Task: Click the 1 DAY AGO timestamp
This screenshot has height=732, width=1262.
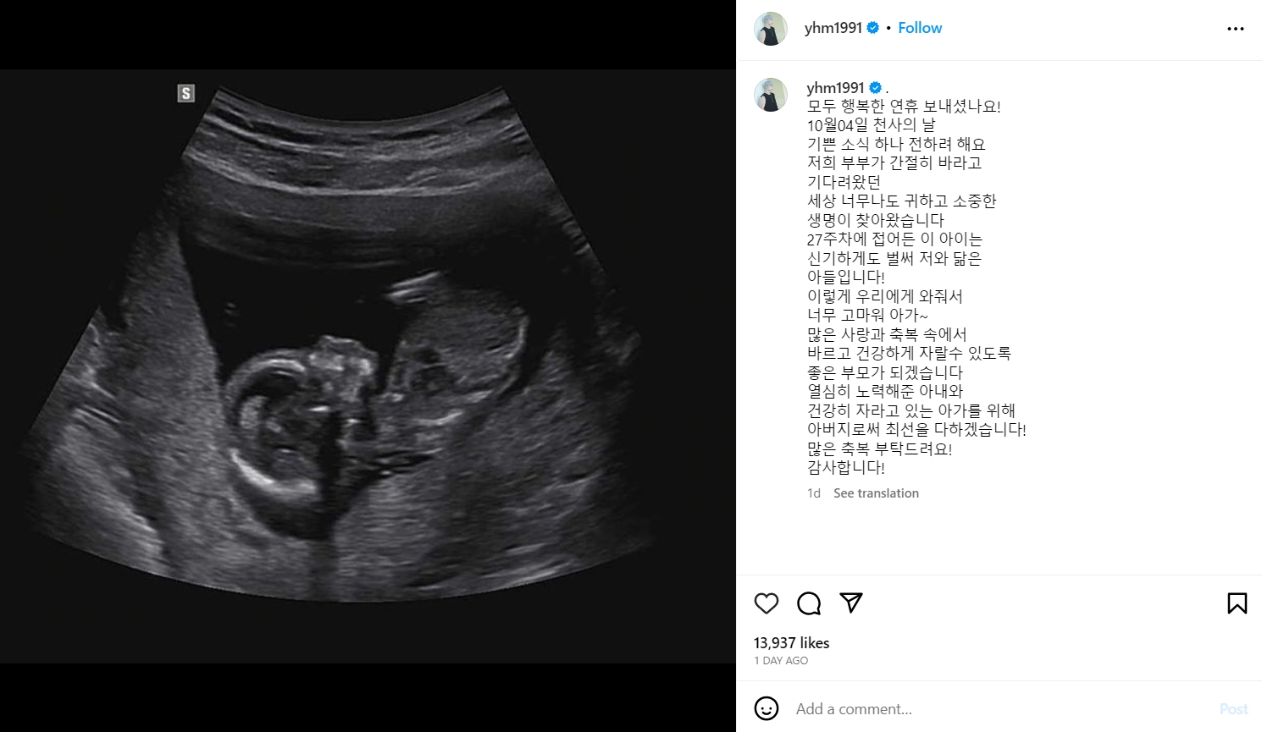Action: coord(781,661)
